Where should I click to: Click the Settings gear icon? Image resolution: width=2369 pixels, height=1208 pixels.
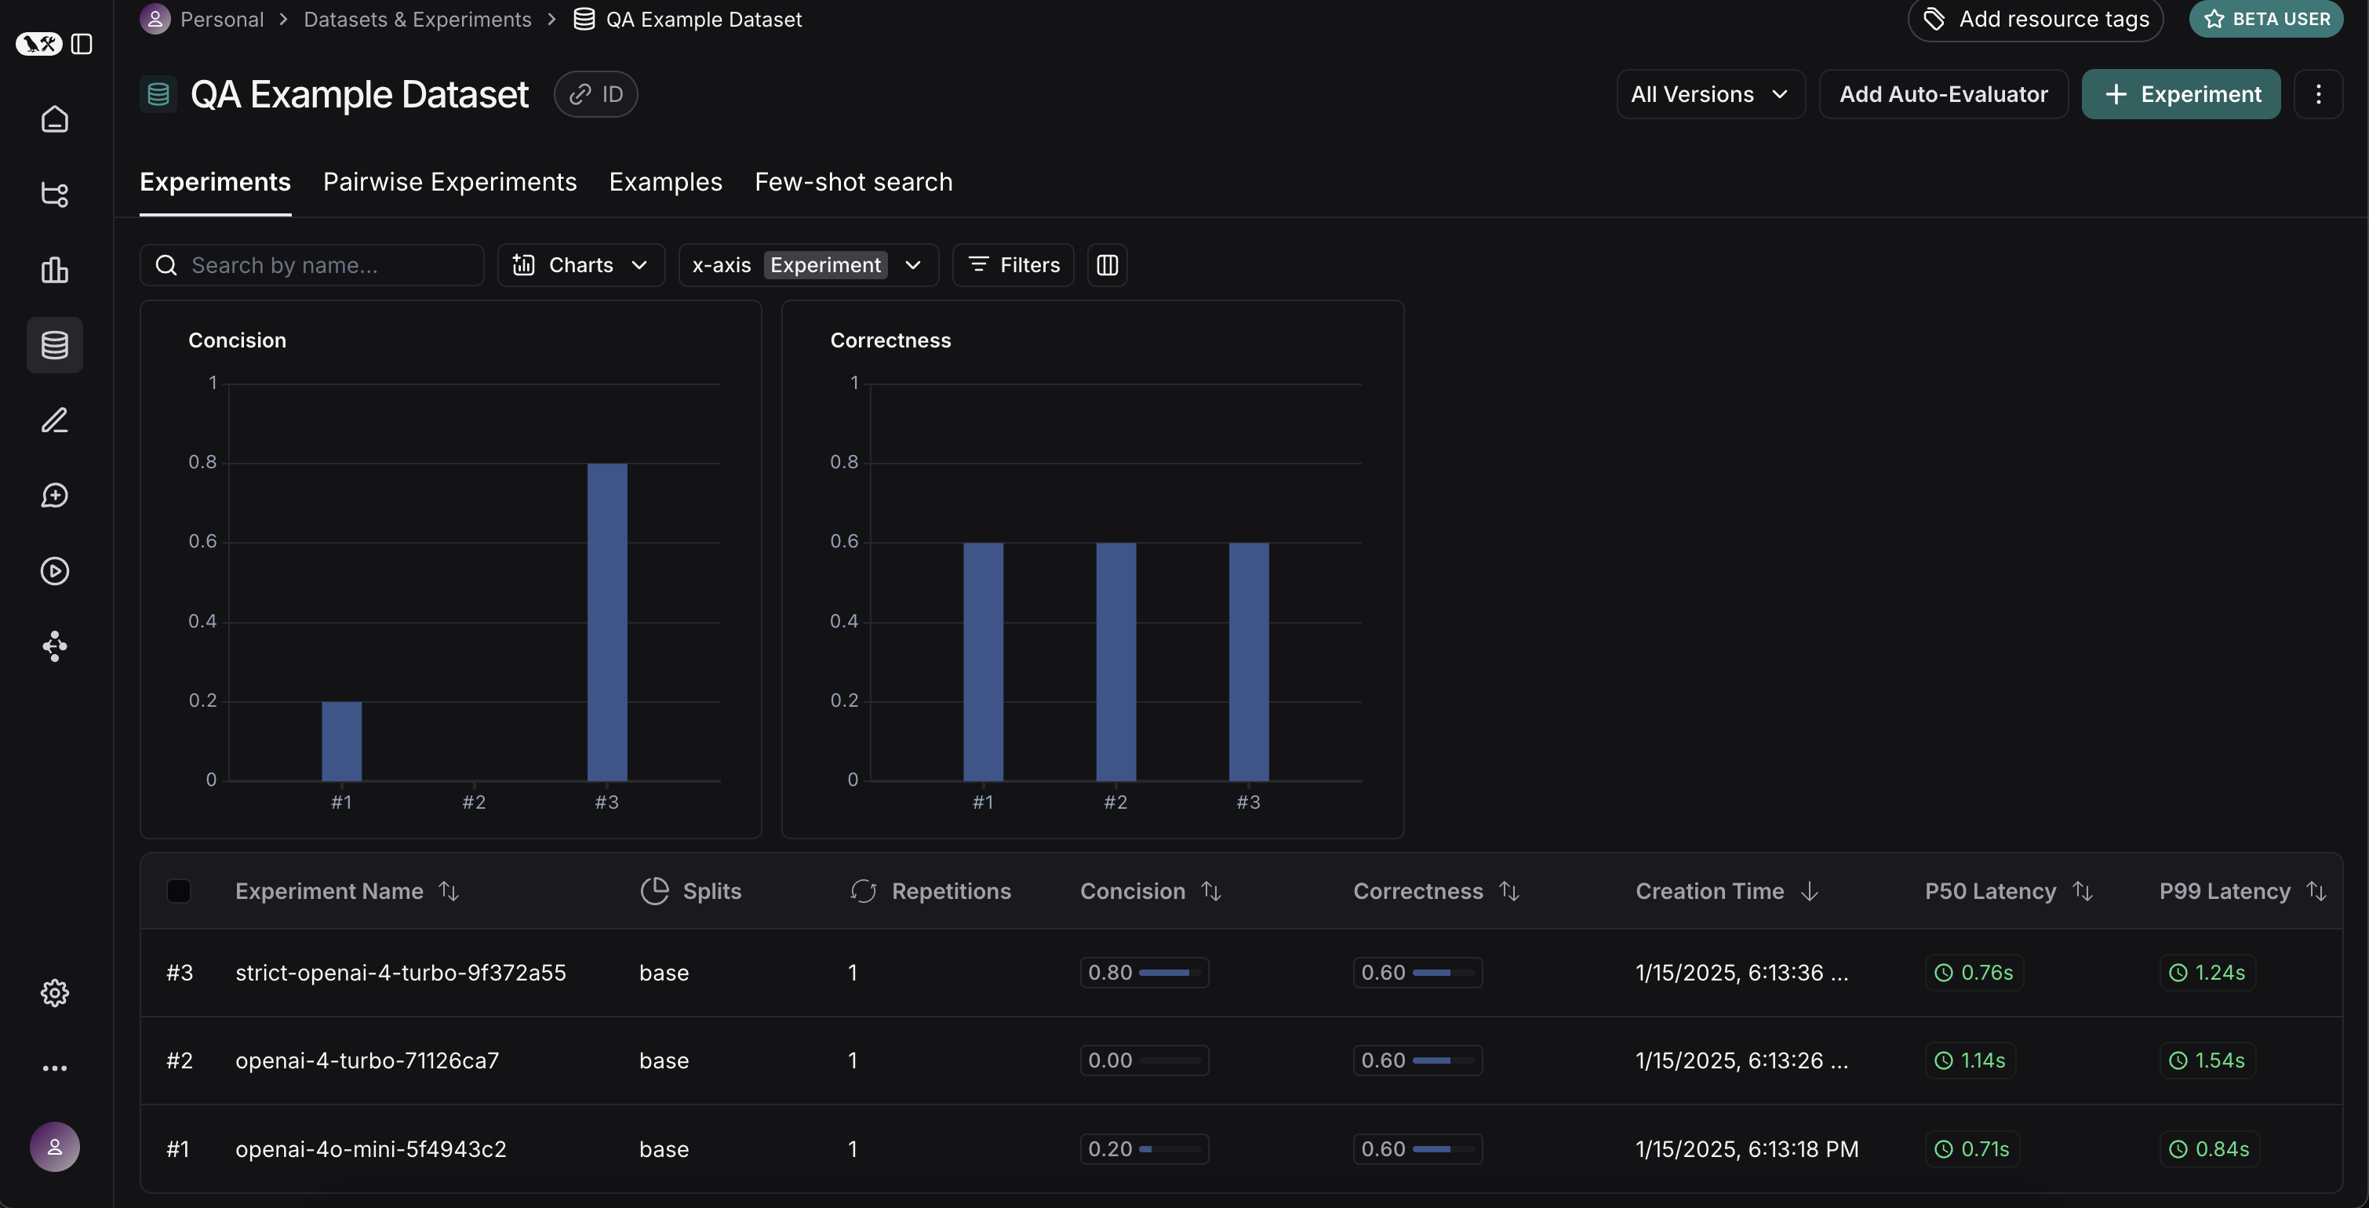pos(54,993)
